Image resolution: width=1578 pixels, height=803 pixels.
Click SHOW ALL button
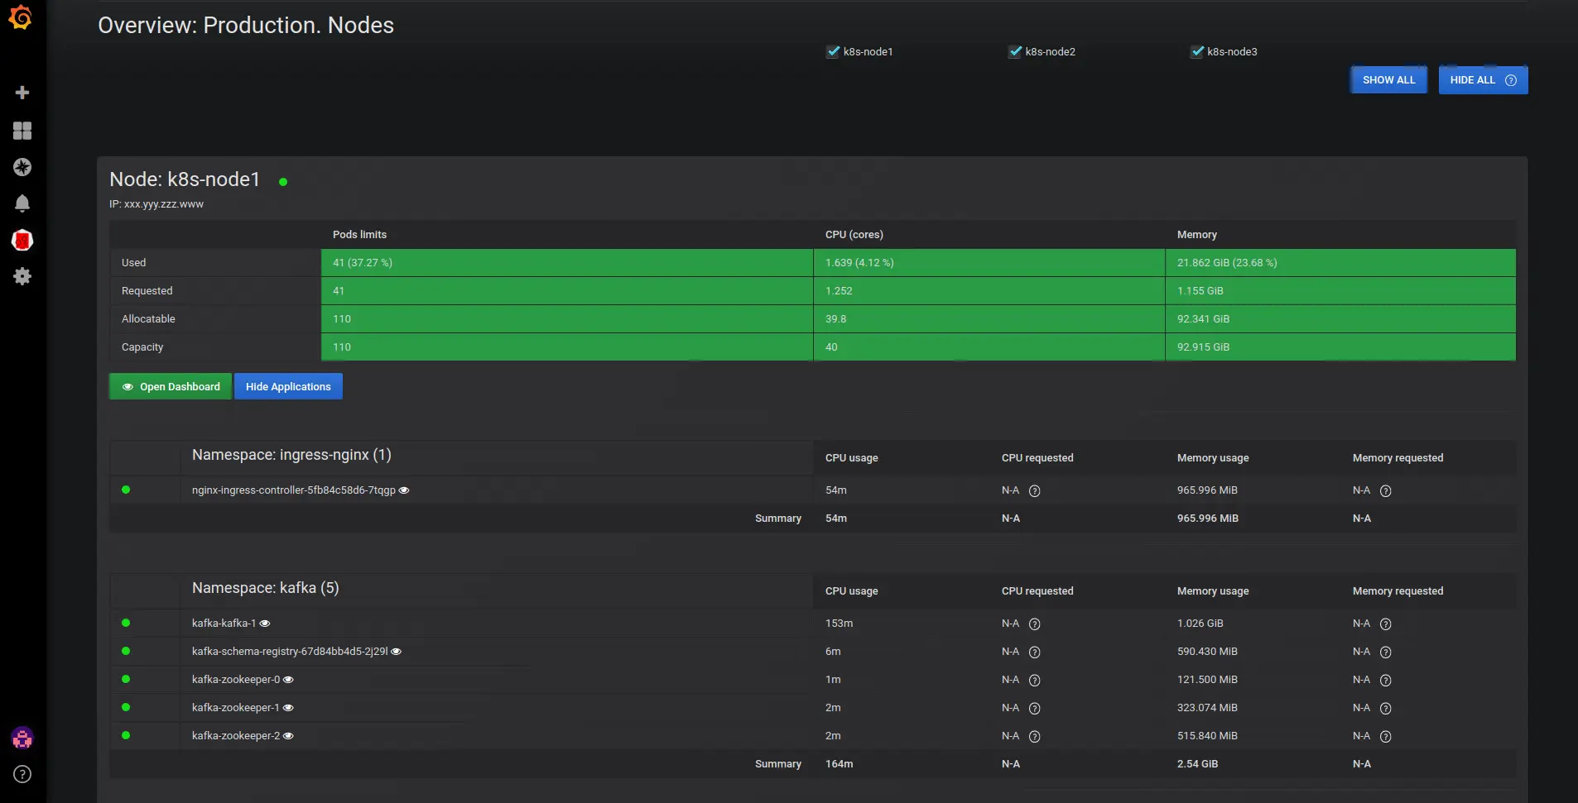(x=1388, y=79)
